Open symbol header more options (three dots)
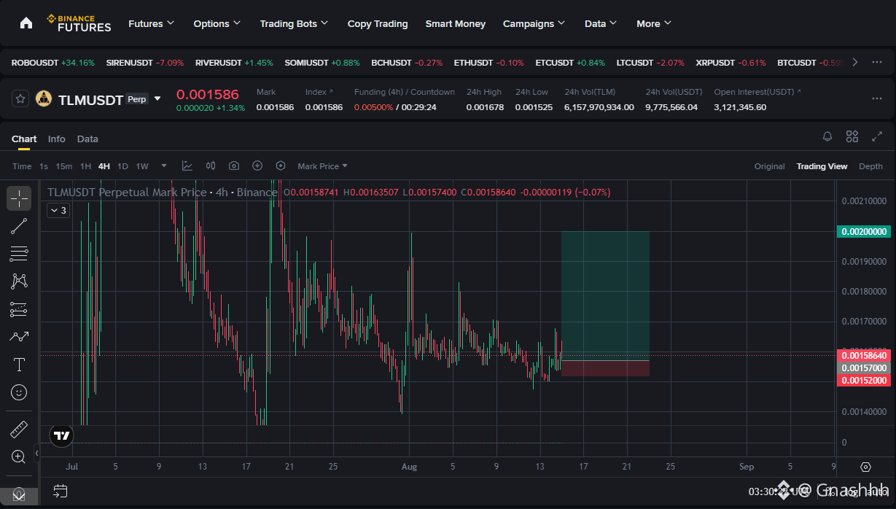 click(x=877, y=98)
